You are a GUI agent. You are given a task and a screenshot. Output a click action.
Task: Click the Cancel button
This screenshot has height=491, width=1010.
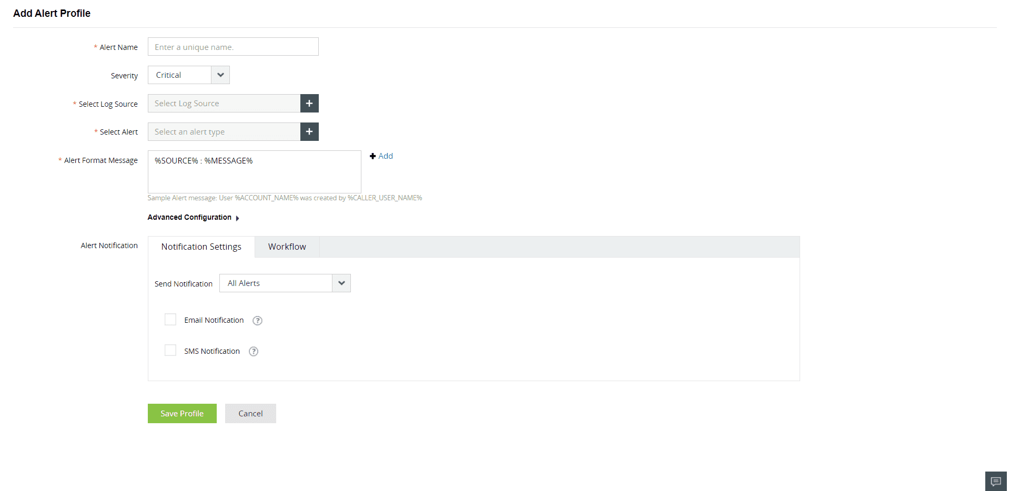(x=250, y=414)
